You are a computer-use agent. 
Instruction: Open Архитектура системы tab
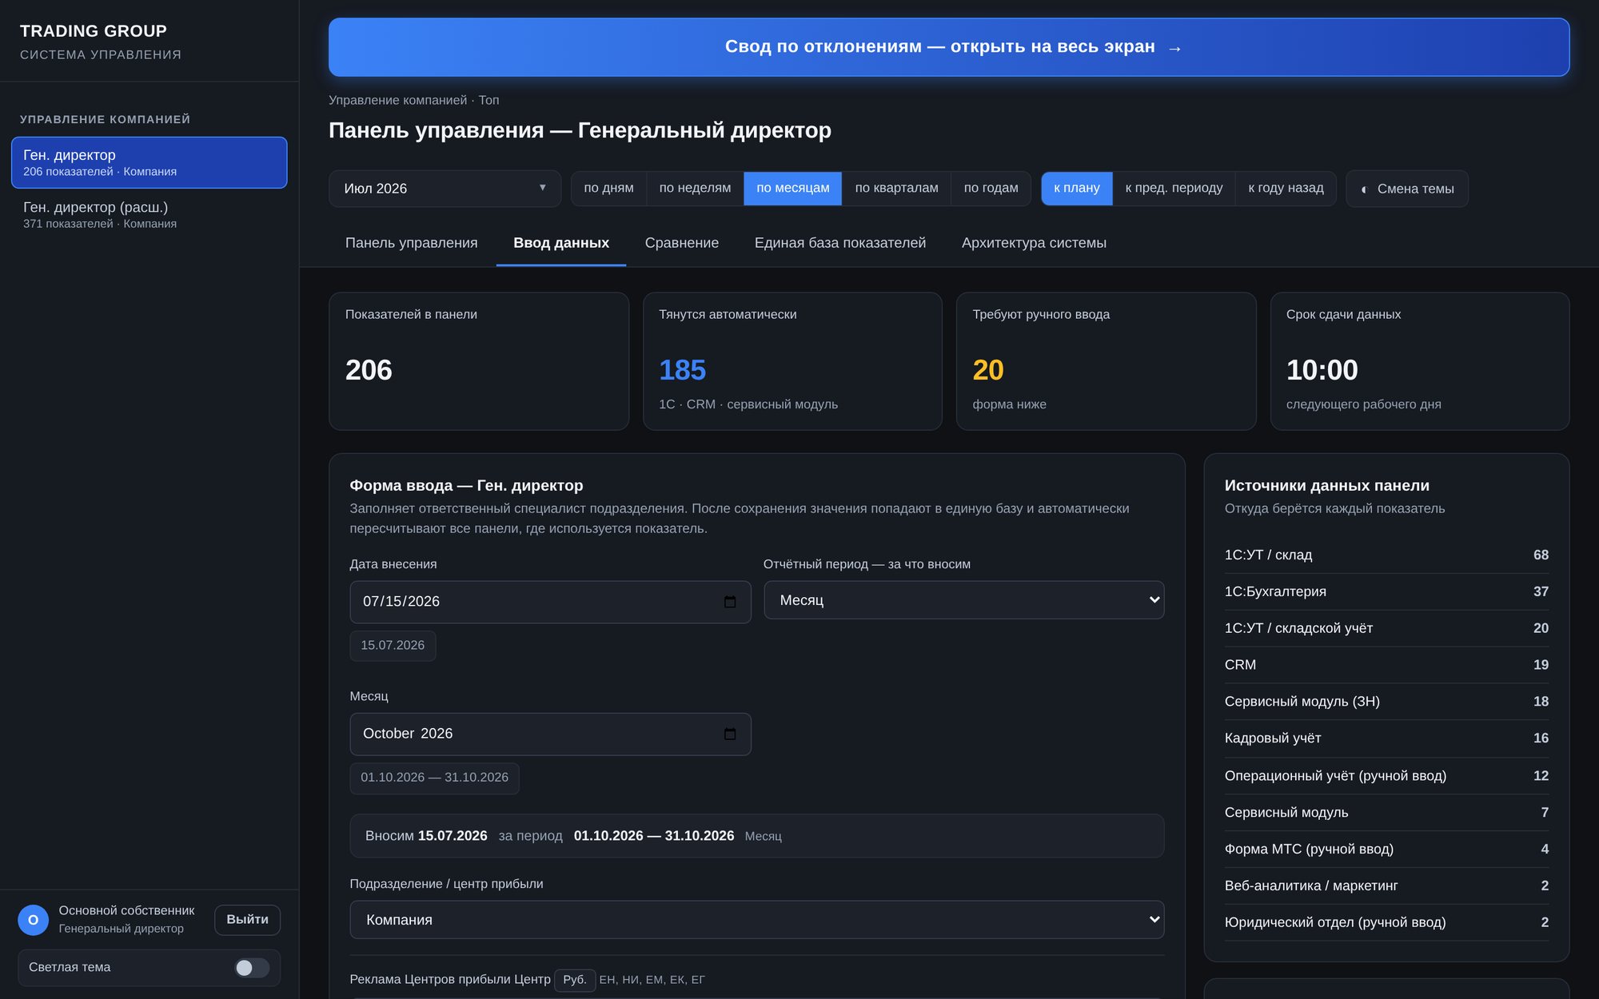pyautogui.click(x=1033, y=243)
